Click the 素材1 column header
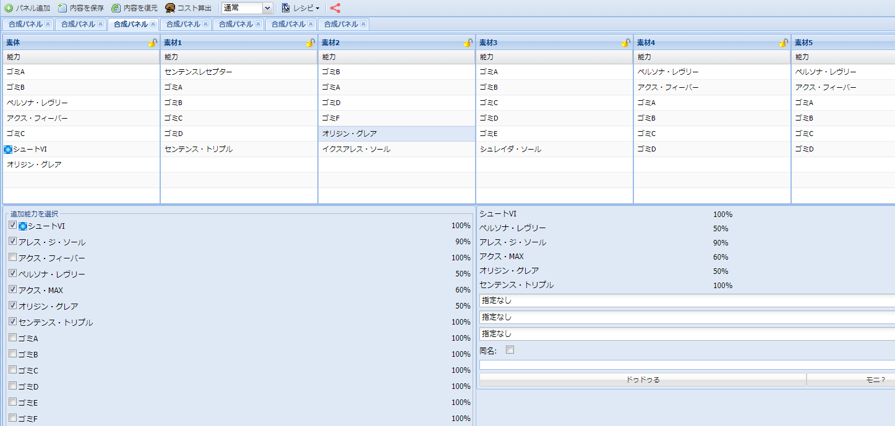The image size is (895, 426). pyautogui.click(x=239, y=43)
